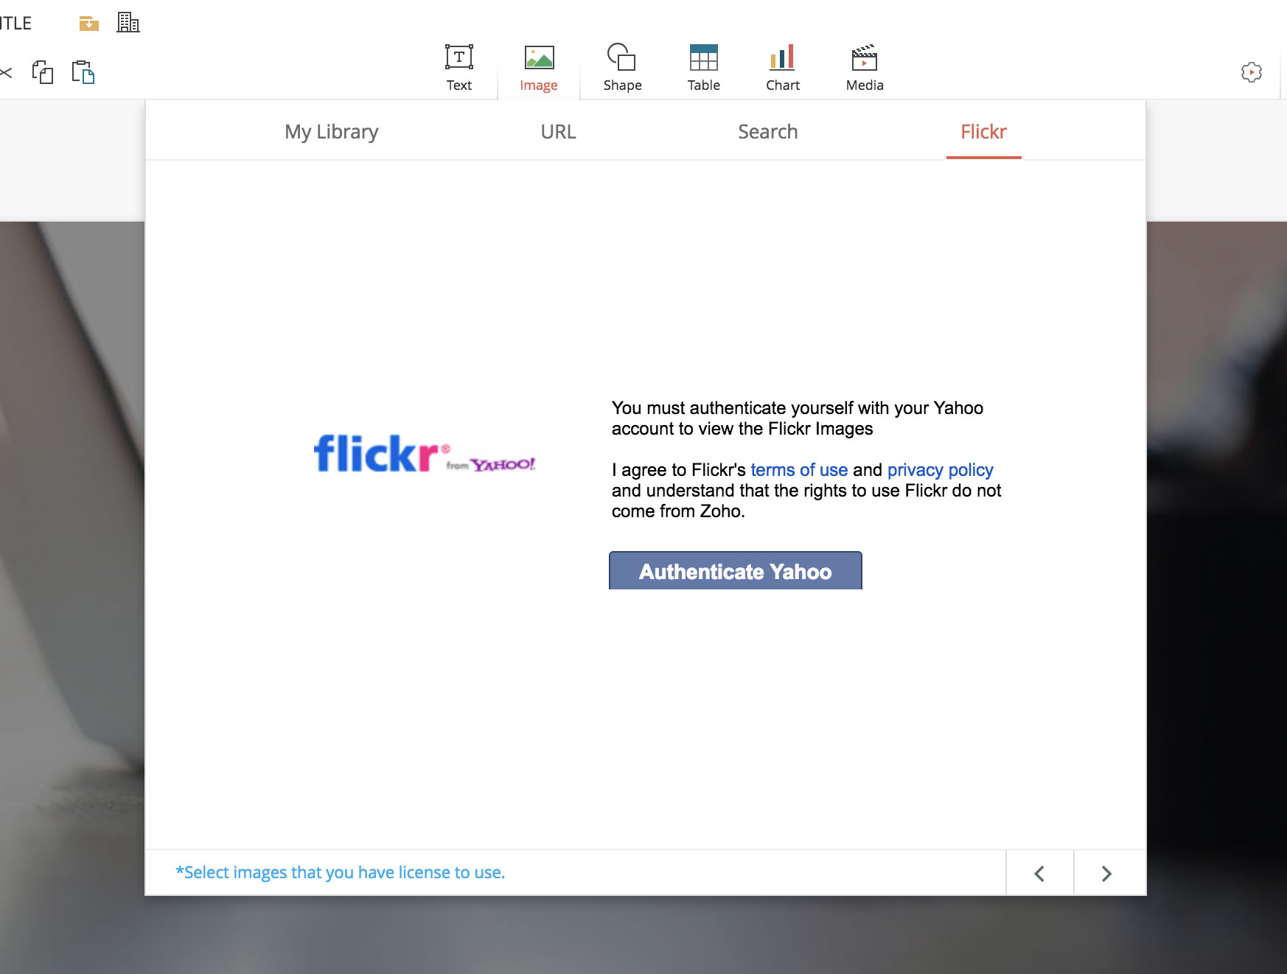This screenshot has width=1287, height=974.
Task: Click the building icon near the title
Action: pyautogui.click(x=128, y=23)
